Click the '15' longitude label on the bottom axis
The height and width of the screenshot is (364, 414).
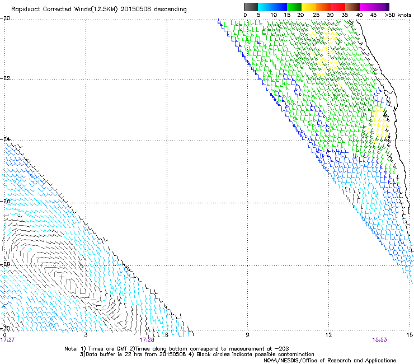point(410,335)
